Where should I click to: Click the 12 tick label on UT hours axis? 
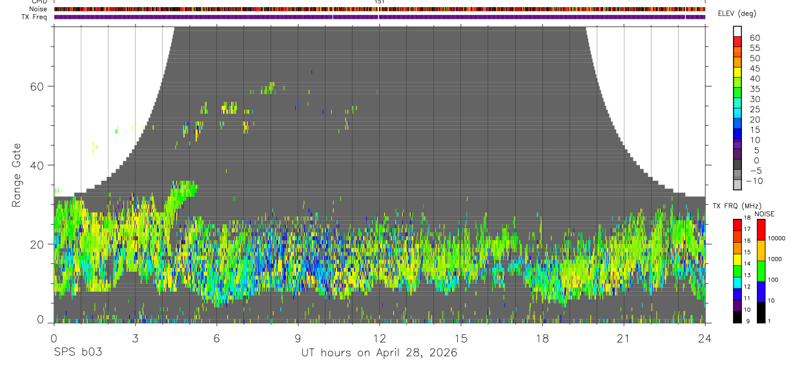pos(380,338)
